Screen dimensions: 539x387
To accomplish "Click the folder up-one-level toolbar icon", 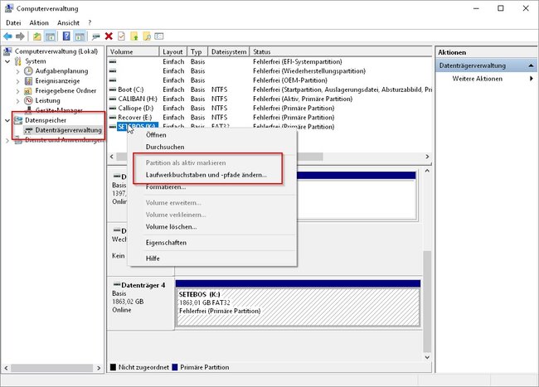I will (x=37, y=36).
